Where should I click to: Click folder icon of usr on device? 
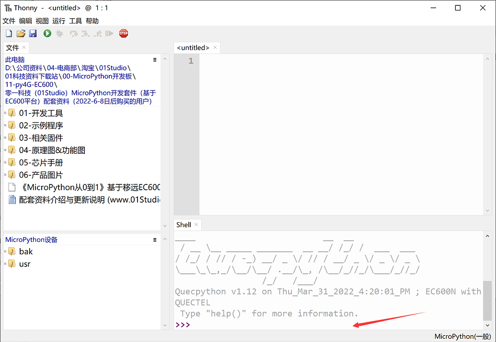click(12, 263)
